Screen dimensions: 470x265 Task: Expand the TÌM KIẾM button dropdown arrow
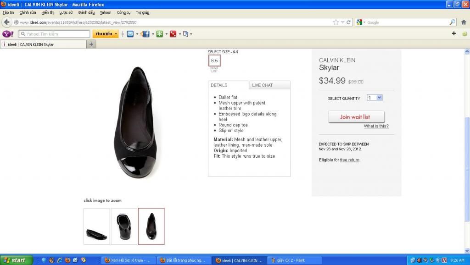116,34
